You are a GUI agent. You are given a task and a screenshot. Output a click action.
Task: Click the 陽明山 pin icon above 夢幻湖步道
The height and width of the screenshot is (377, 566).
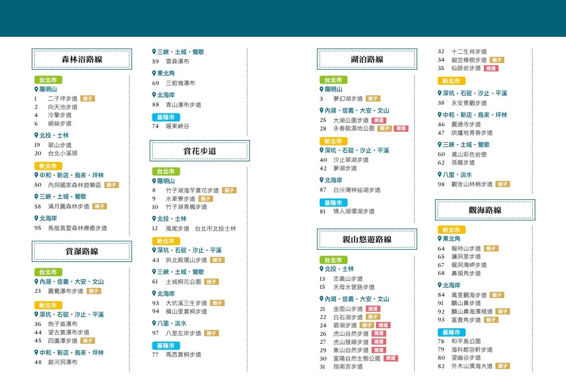pyautogui.click(x=321, y=89)
